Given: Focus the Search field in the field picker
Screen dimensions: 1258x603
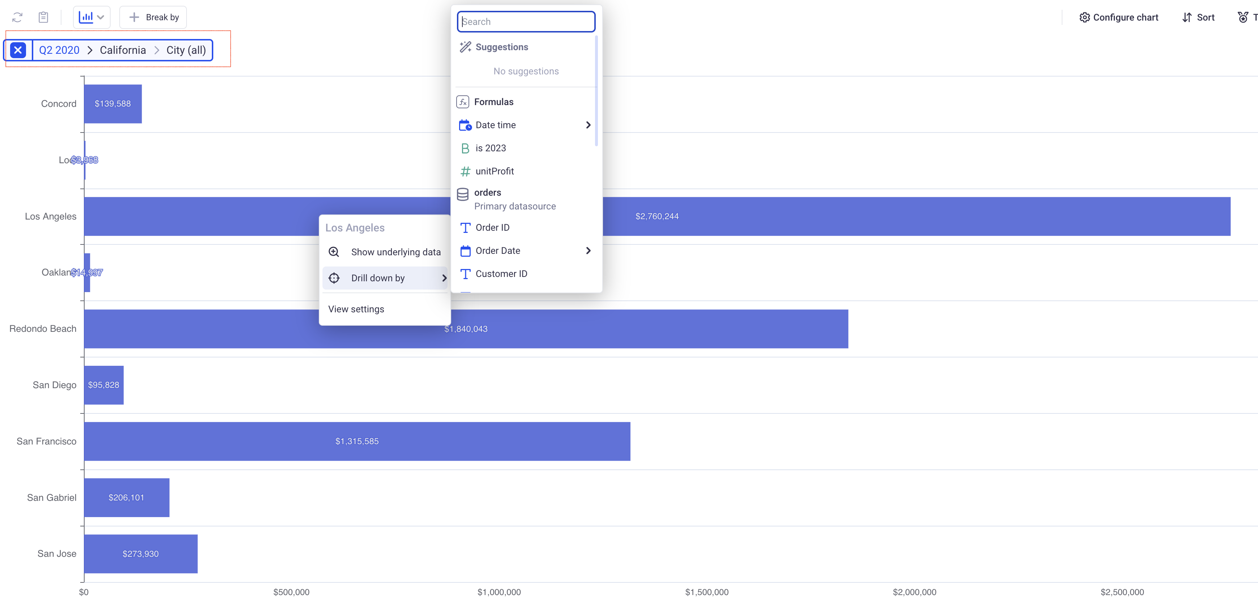Looking at the screenshot, I should pos(526,22).
